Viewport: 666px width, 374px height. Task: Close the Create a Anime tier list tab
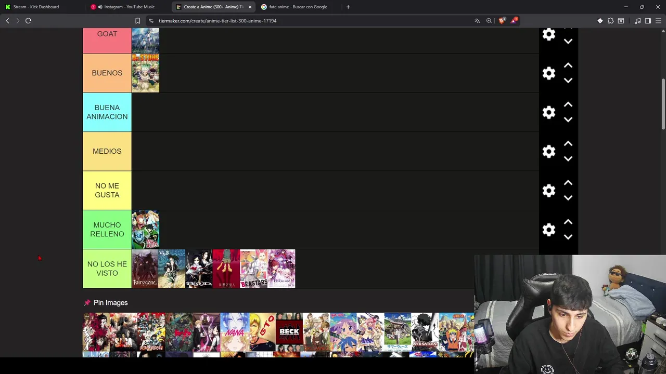click(250, 7)
